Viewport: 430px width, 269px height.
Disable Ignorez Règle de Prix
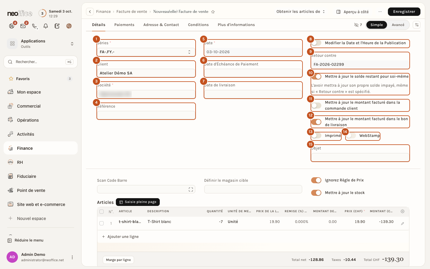[316, 180]
